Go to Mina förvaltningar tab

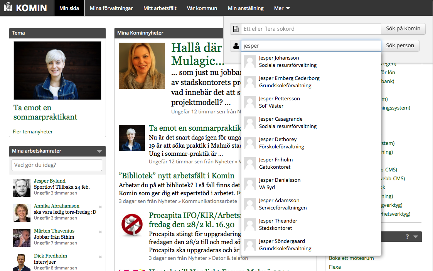[111, 8]
